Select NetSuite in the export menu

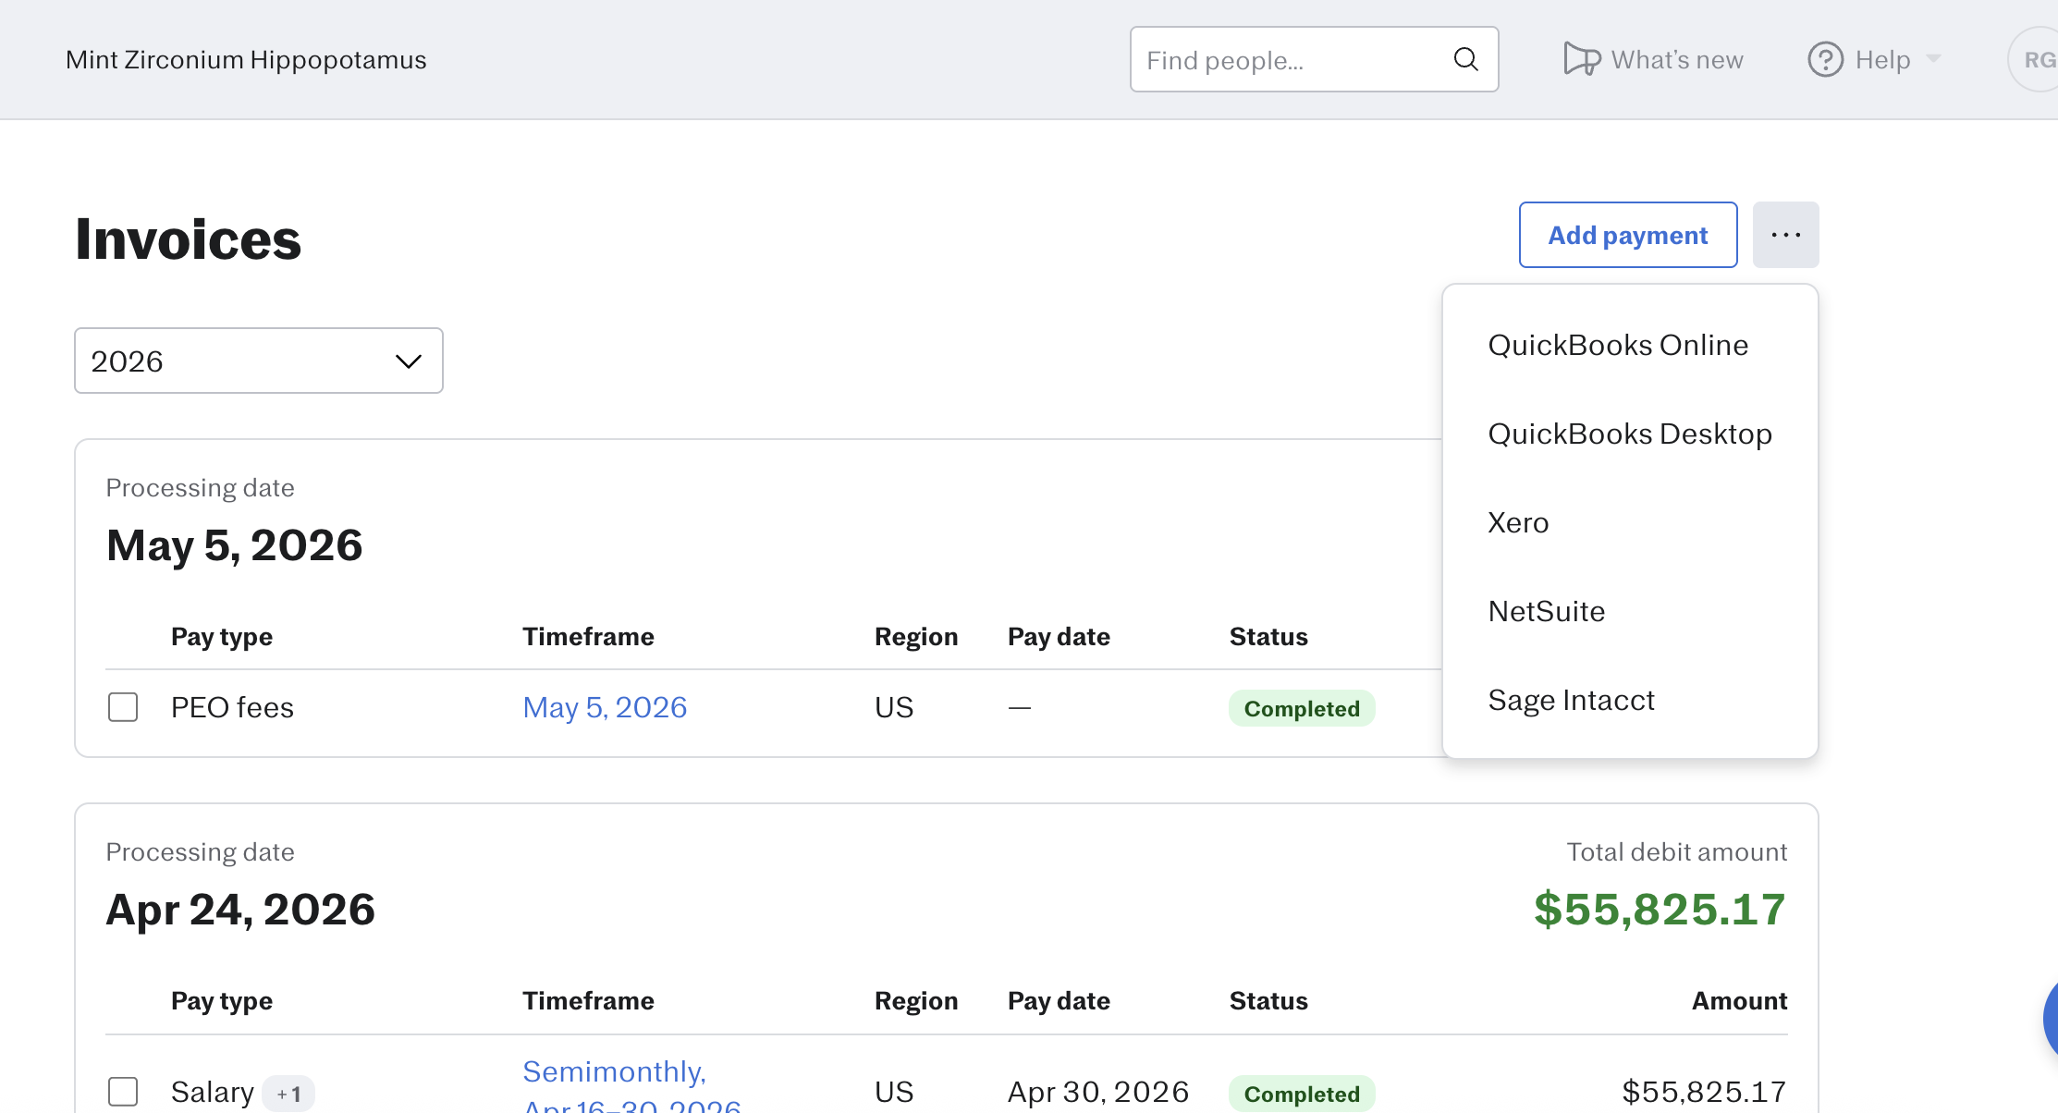[1546, 611]
